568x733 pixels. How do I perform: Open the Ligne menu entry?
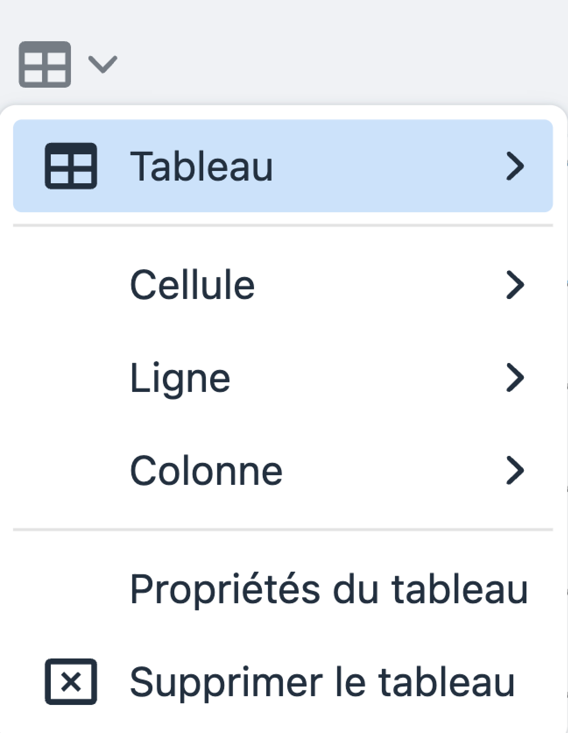point(180,378)
